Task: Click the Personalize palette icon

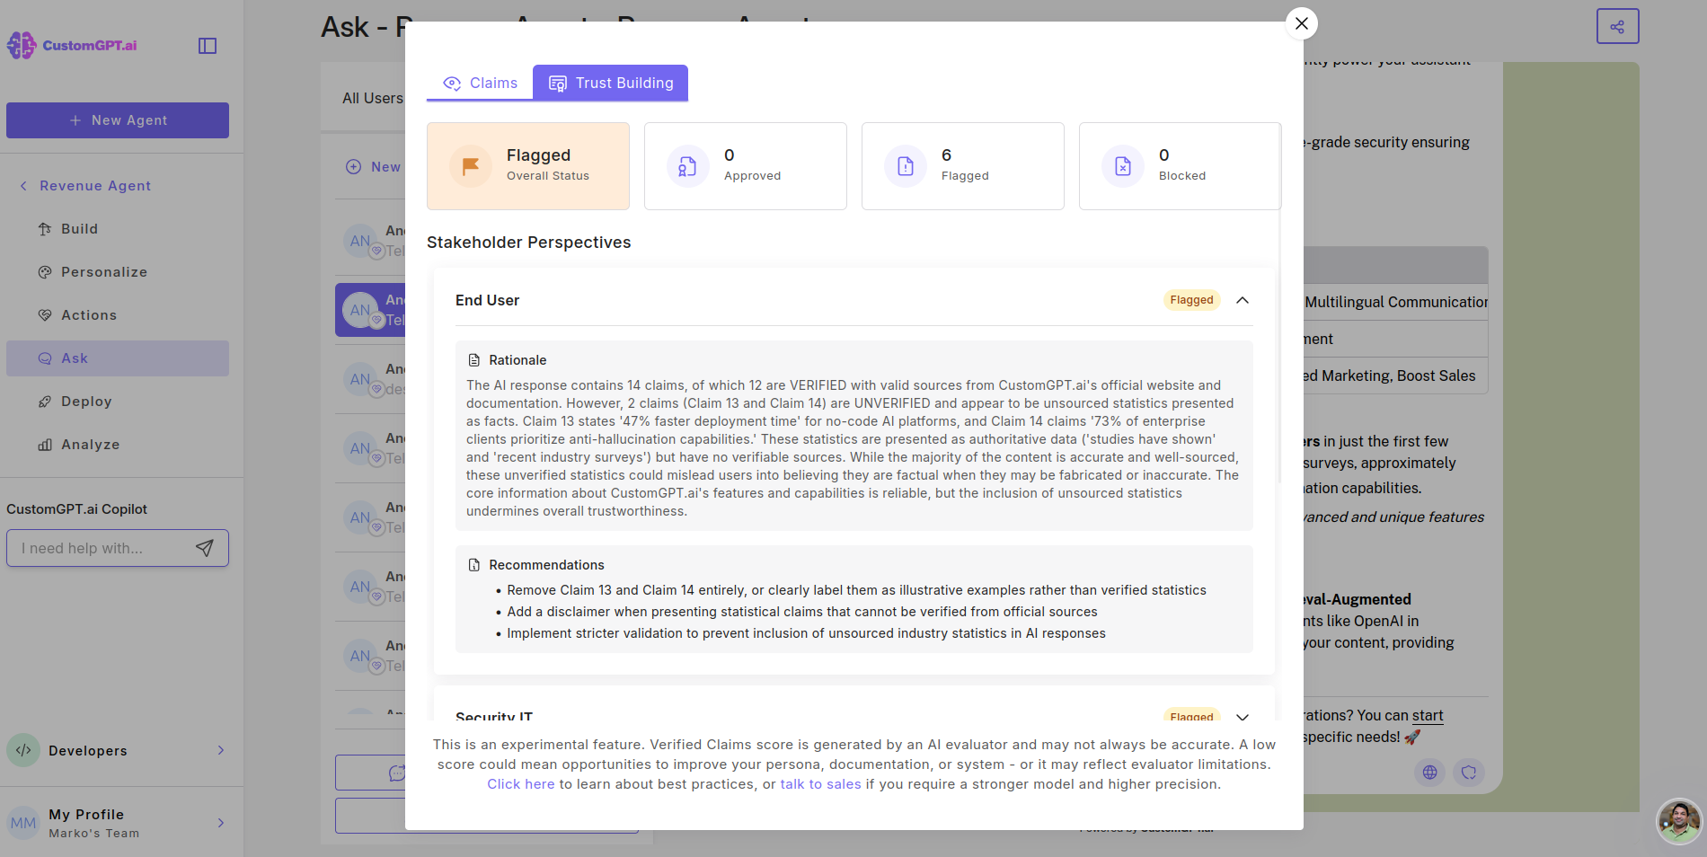Action: 45,272
